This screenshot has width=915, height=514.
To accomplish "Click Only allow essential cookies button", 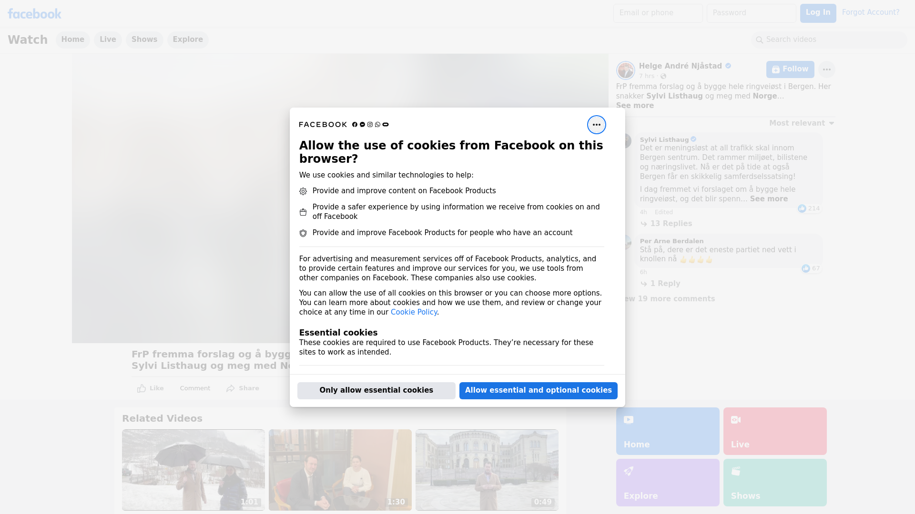I will pos(376,390).
